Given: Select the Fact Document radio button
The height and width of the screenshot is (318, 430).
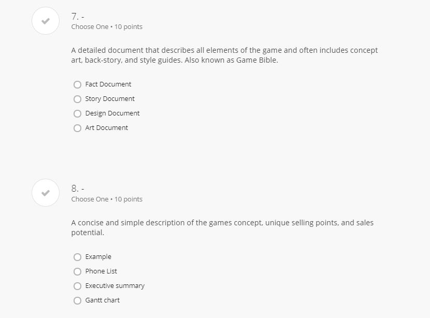Looking at the screenshot, I should point(78,84).
